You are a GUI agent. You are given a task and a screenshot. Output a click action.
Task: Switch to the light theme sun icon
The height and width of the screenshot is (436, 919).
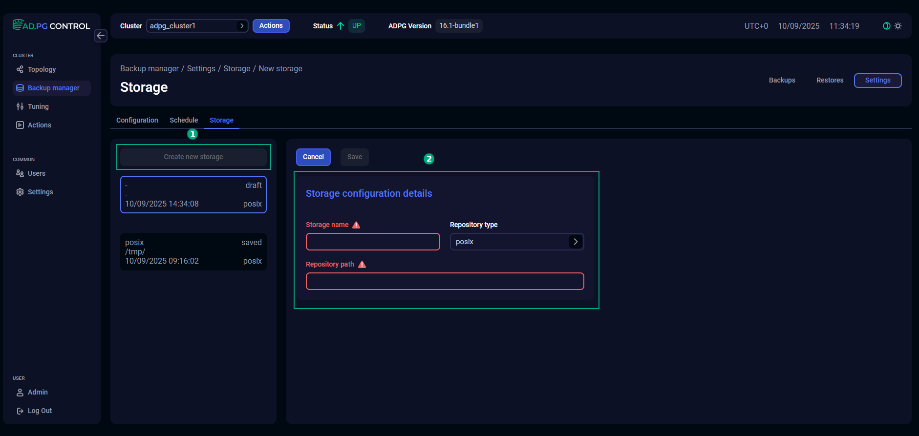coord(898,26)
